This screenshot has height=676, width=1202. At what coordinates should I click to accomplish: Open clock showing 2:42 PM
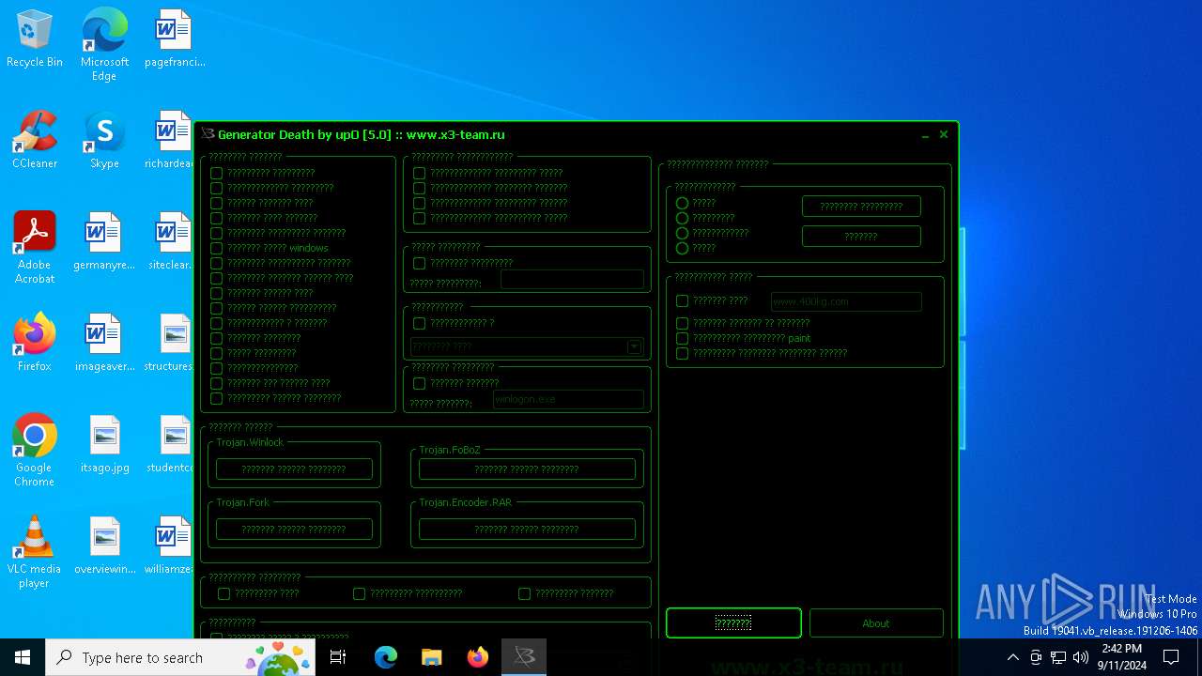(1121, 657)
